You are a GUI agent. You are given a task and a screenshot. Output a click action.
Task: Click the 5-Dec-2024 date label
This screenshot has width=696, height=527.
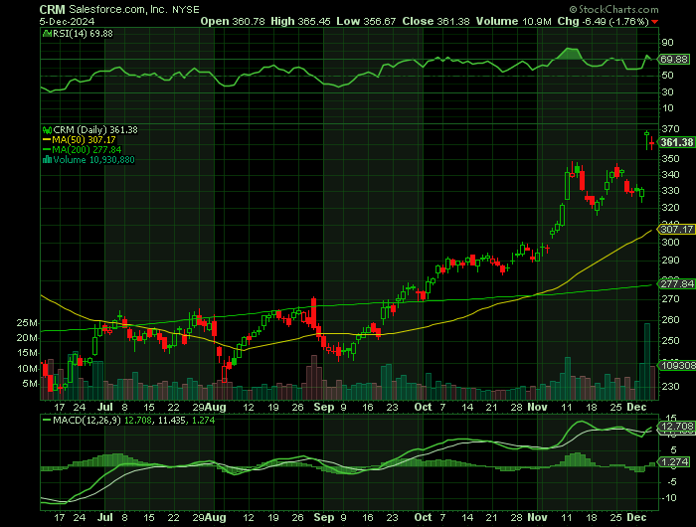pyautogui.click(x=67, y=21)
